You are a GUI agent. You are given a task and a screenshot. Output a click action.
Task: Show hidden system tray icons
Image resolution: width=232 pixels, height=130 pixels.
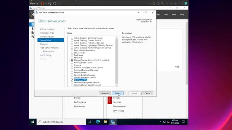161,122
